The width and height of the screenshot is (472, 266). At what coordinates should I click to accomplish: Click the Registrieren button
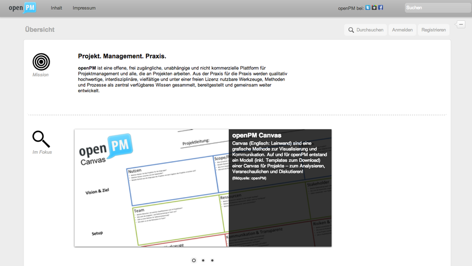(x=434, y=30)
